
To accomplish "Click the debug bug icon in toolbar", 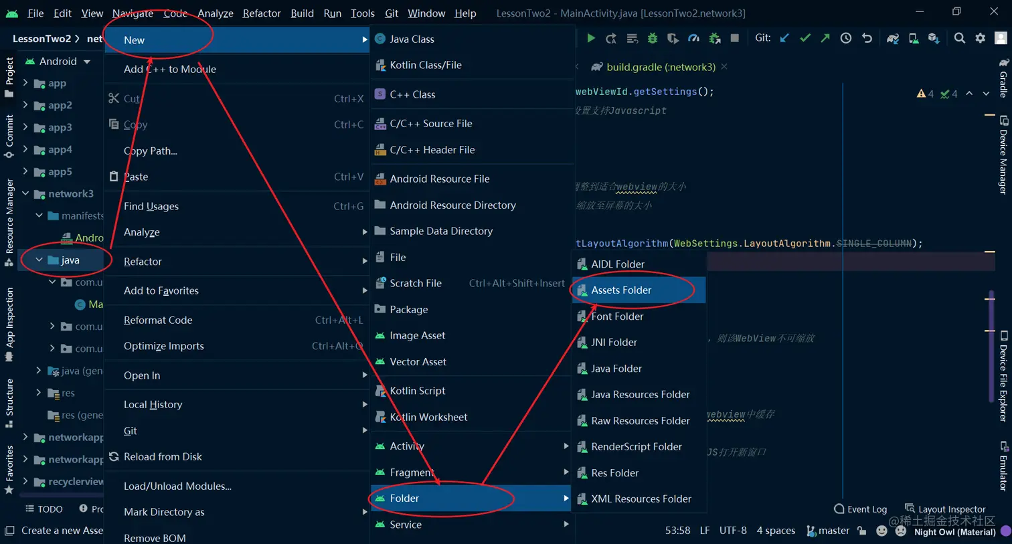I will (653, 38).
